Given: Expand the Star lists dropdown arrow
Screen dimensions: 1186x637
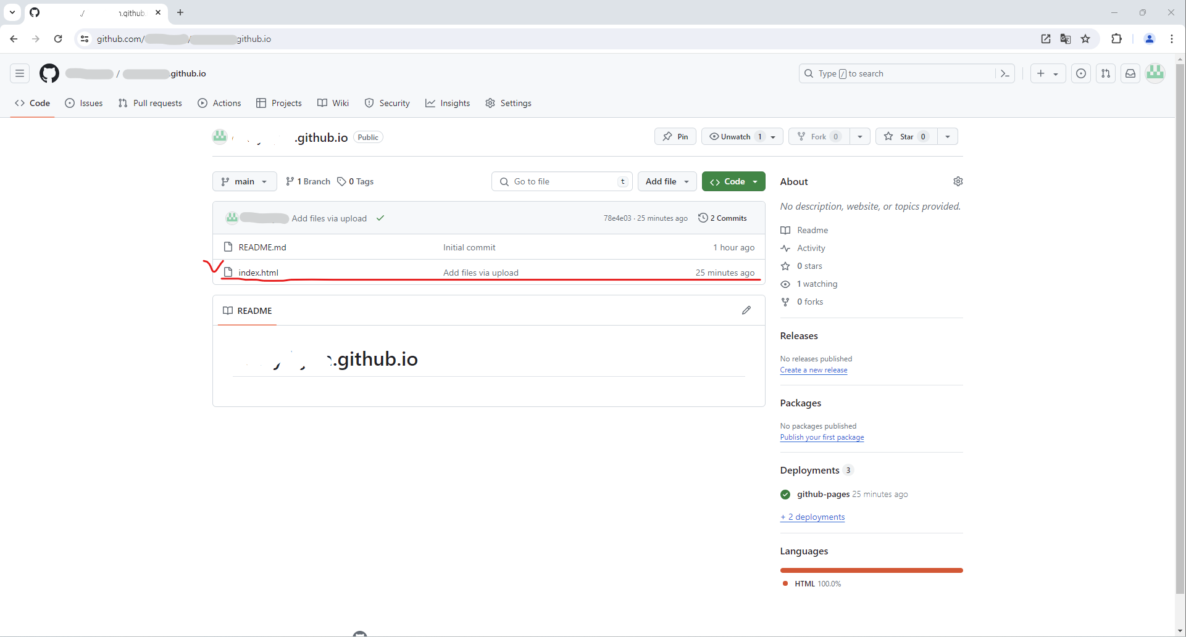Looking at the screenshot, I should (x=948, y=136).
